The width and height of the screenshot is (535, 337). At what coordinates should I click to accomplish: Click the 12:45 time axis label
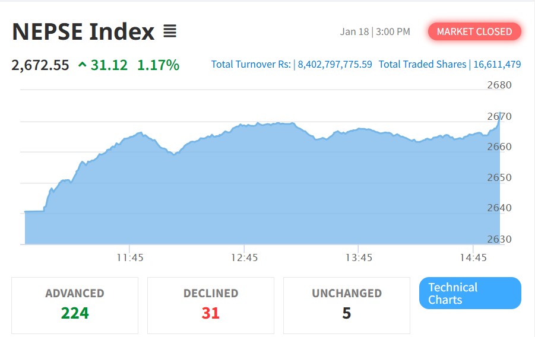point(244,257)
